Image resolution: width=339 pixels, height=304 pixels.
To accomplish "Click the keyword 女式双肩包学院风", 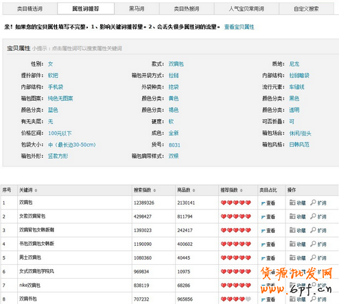I will click(36, 271).
